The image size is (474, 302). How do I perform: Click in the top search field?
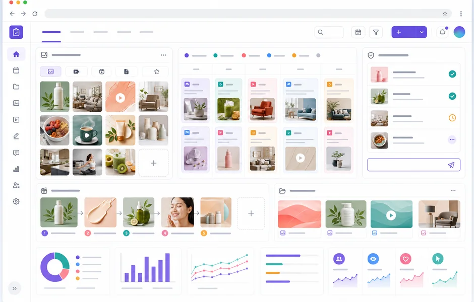point(329,32)
